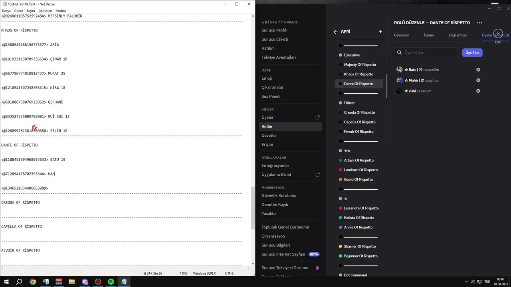
Task: Click the boost gem icon beside Sunucu Takviyesi Durumu
Action: 317,268
